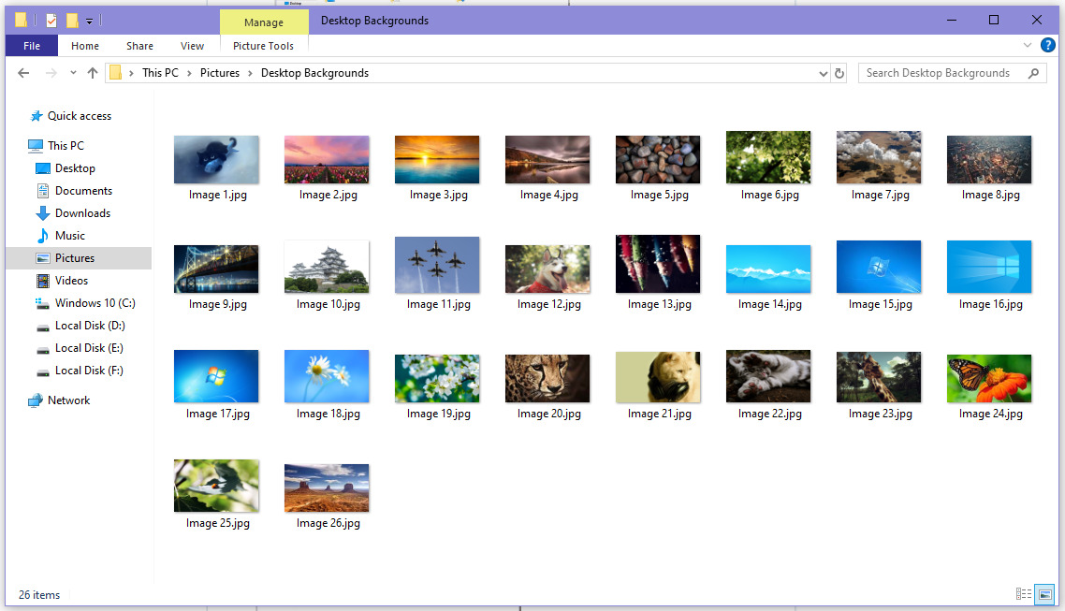Viewport: 1065px width, 611px height.
Task: Expand the ribbon using the chevron
Action: [1028, 45]
